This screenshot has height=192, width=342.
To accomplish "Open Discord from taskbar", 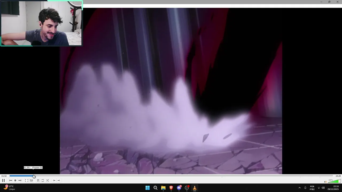I will 179,188.
